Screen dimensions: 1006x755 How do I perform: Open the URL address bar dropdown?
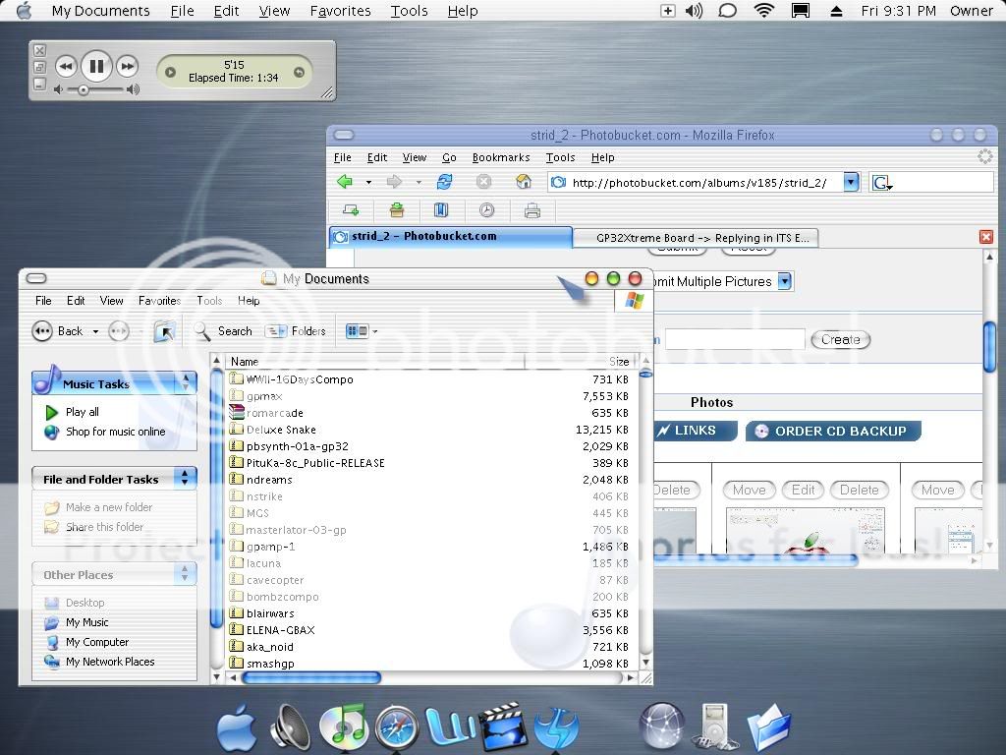(851, 182)
